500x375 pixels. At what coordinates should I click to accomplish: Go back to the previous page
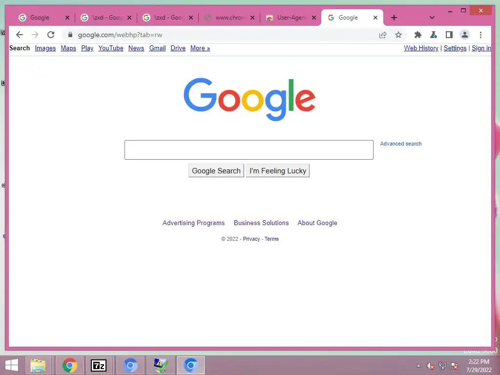coord(20,35)
